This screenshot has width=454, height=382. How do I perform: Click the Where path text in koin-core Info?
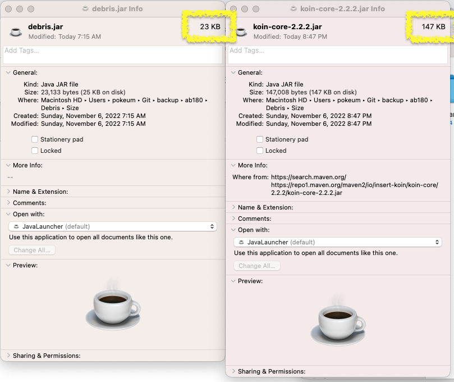coord(349,104)
